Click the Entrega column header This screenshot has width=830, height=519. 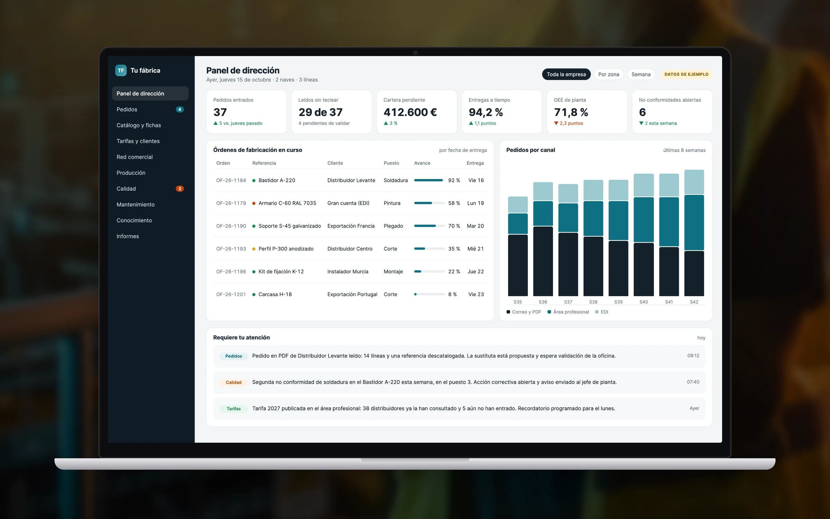[x=475, y=163]
